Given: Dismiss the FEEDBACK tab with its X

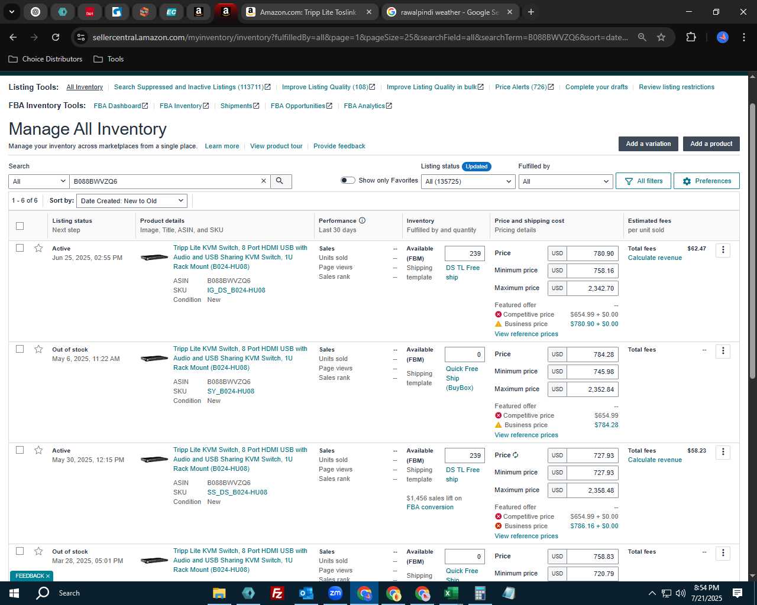Looking at the screenshot, I should (x=48, y=576).
